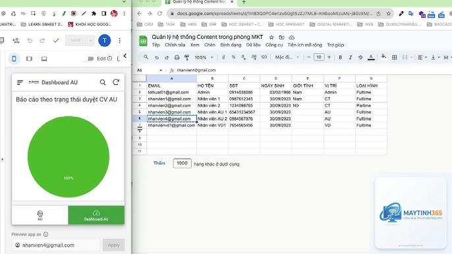Open the Chèn menu

point(210,45)
